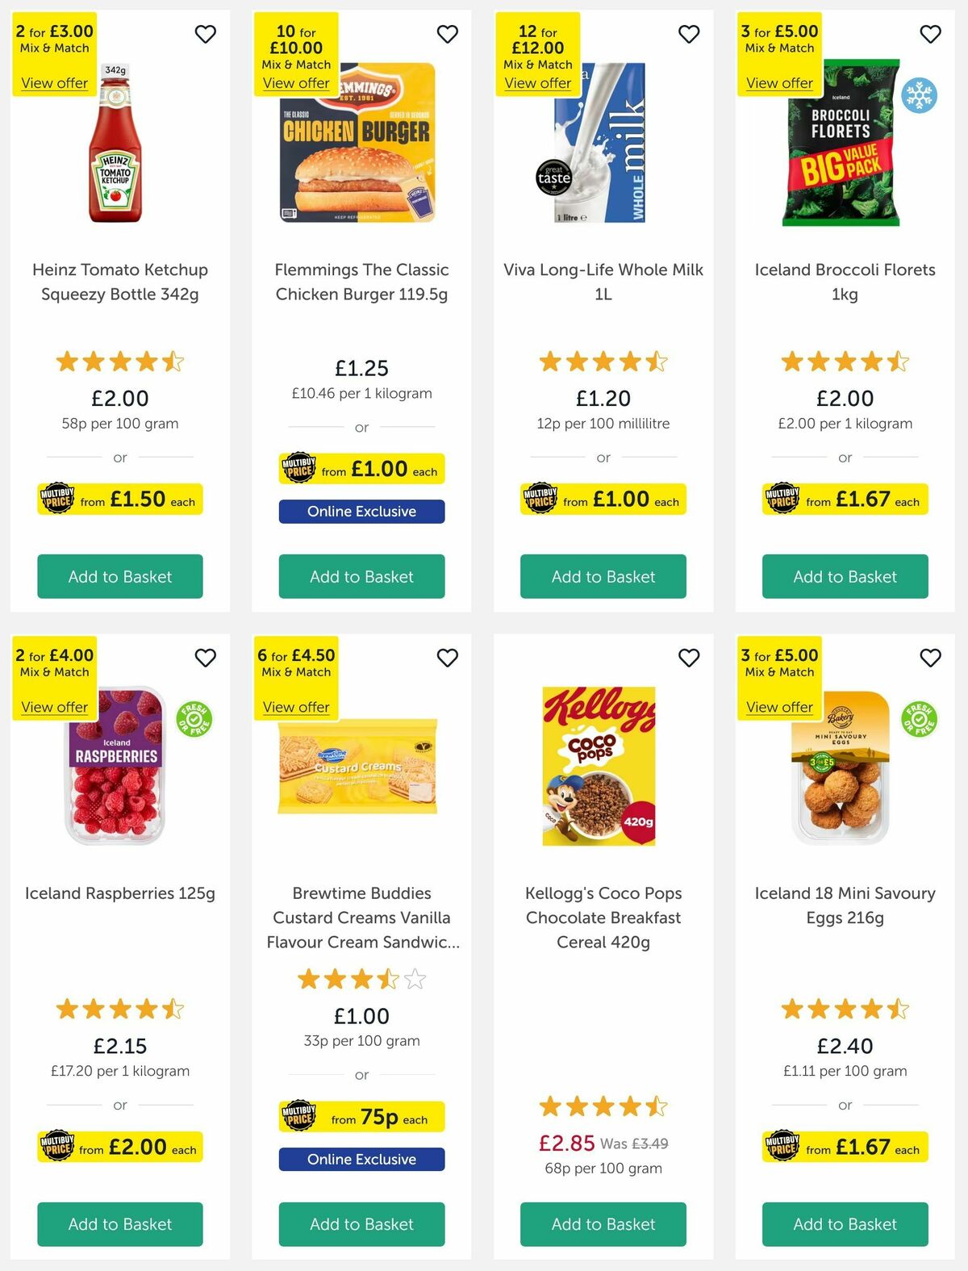This screenshot has width=968, height=1271.
Task: Click the heart icon for Flemmings Chicken Burger
Action: pos(447,35)
